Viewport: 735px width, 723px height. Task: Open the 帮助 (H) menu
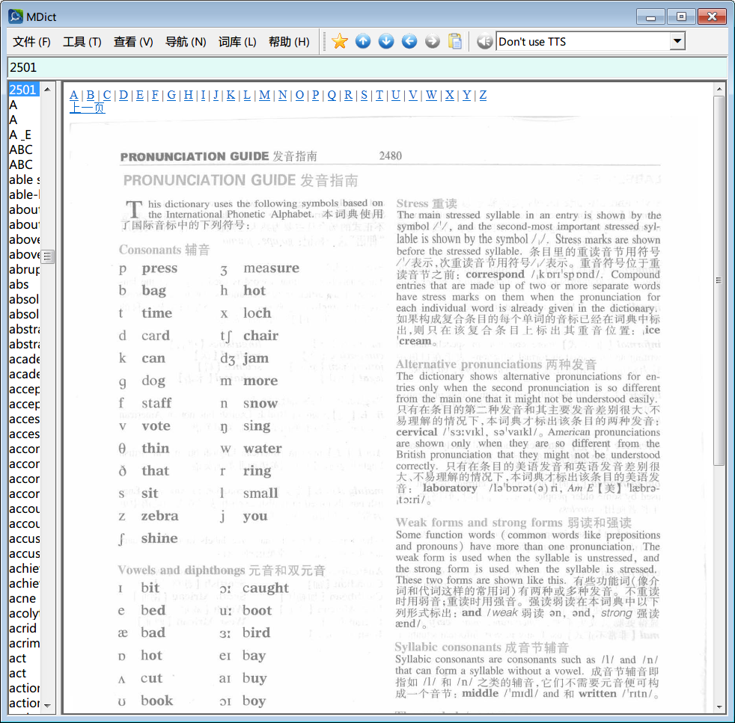click(x=289, y=42)
